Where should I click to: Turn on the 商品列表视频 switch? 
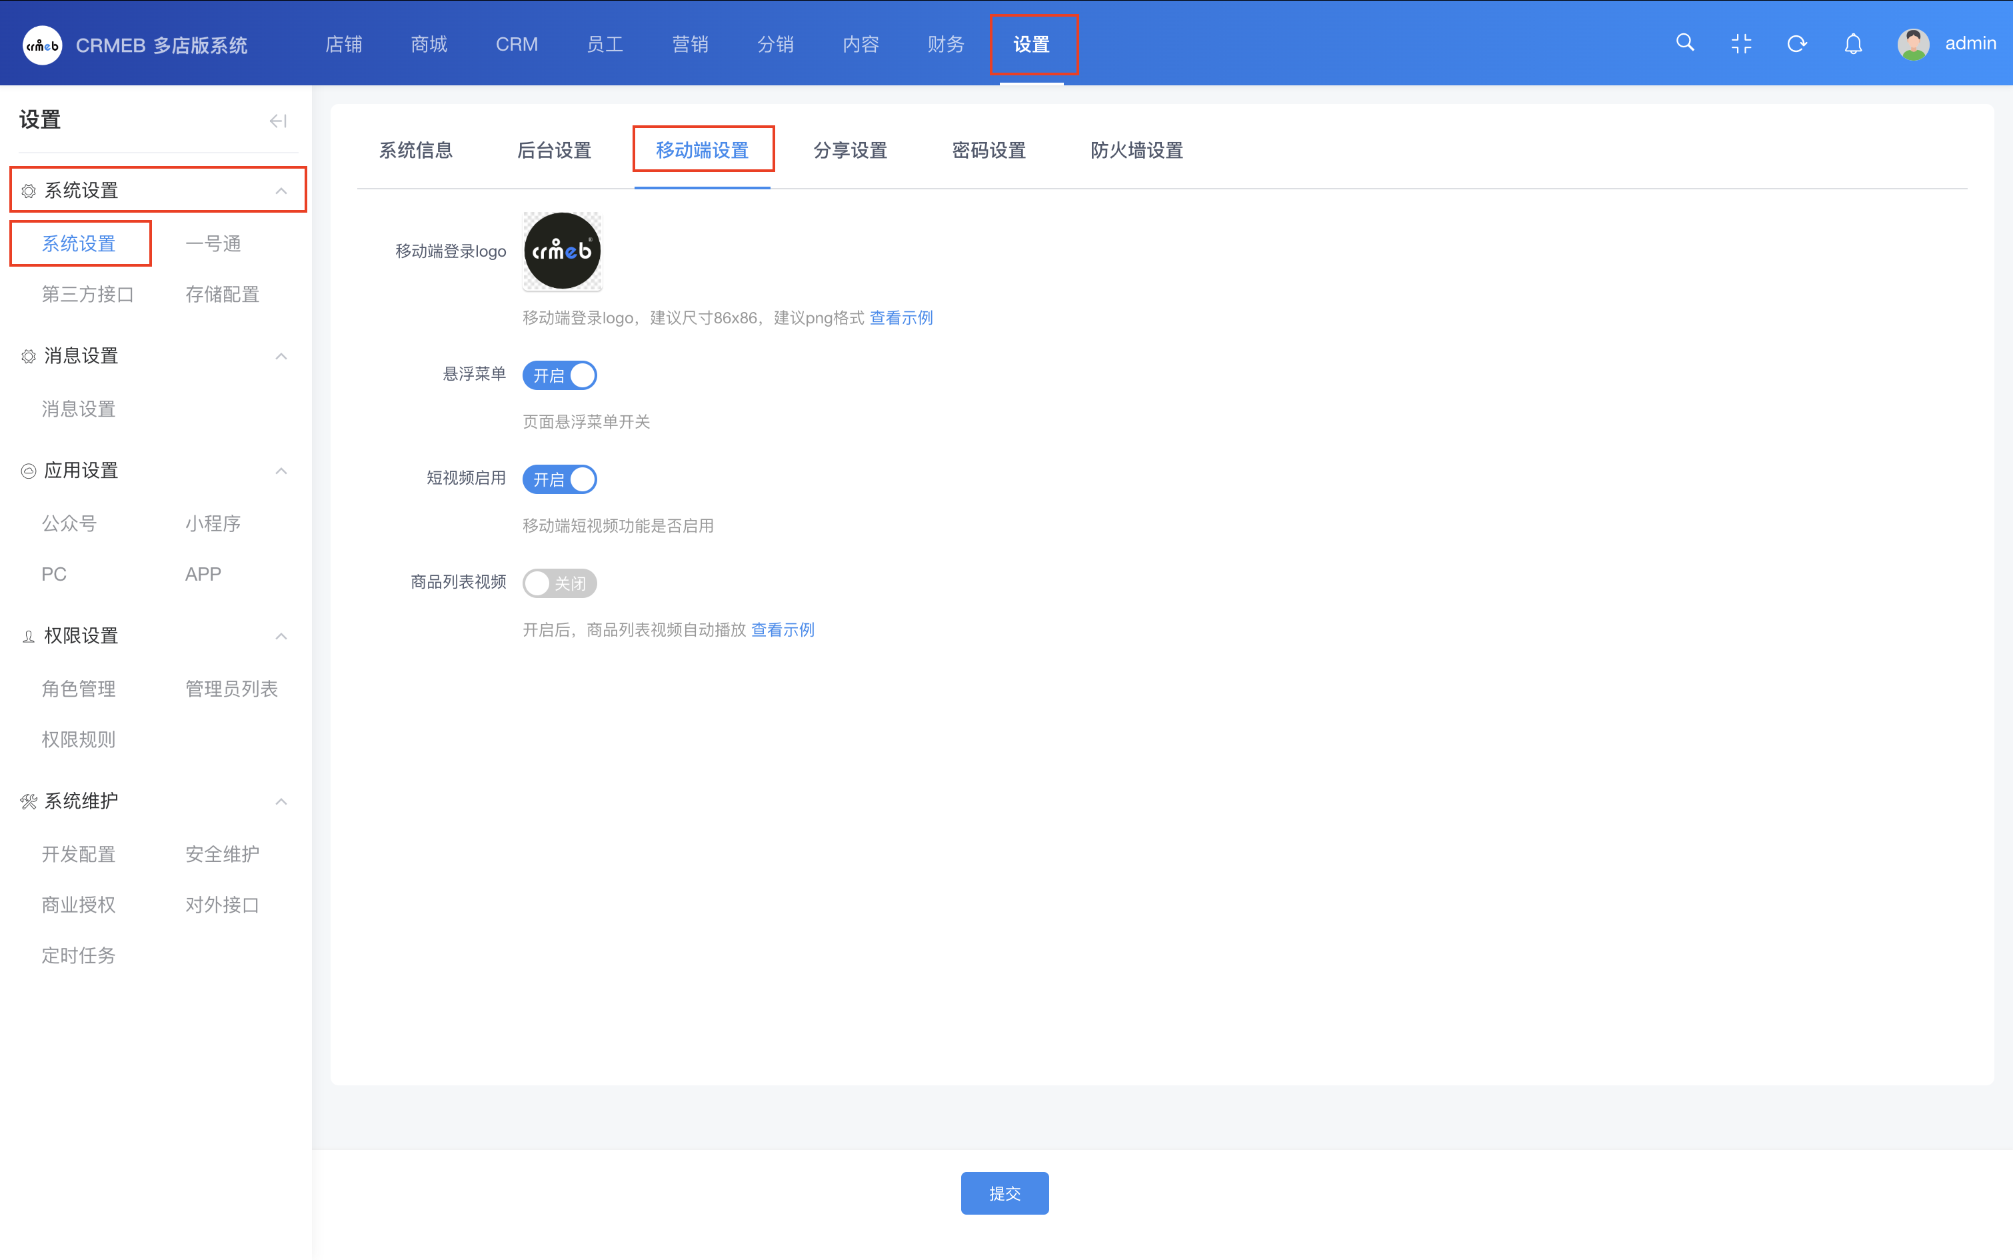(560, 583)
